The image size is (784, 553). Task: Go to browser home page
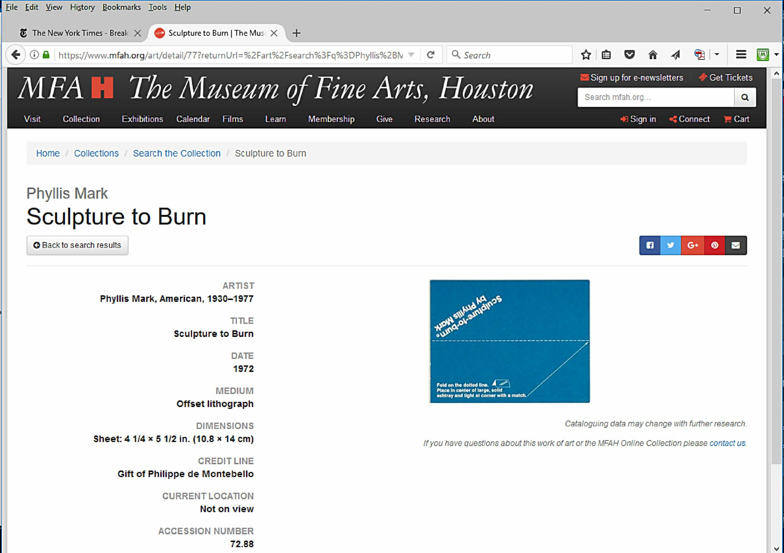click(653, 55)
